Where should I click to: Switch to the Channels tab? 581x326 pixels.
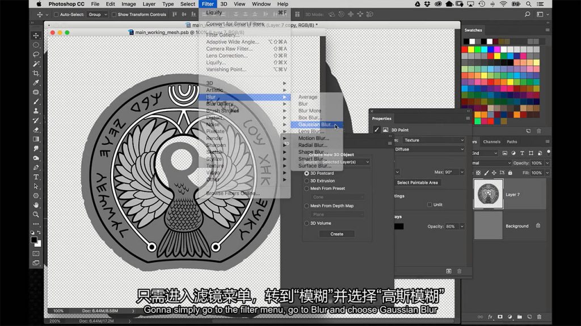click(x=491, y=141)
